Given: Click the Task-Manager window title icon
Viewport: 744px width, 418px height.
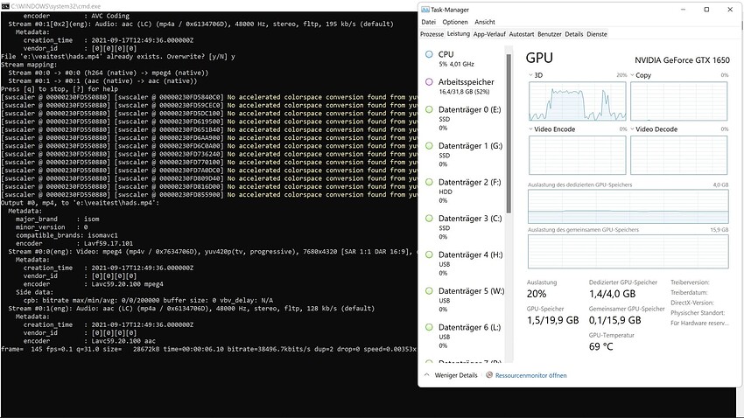Looking at the screenshot, I should coord(425,10).
